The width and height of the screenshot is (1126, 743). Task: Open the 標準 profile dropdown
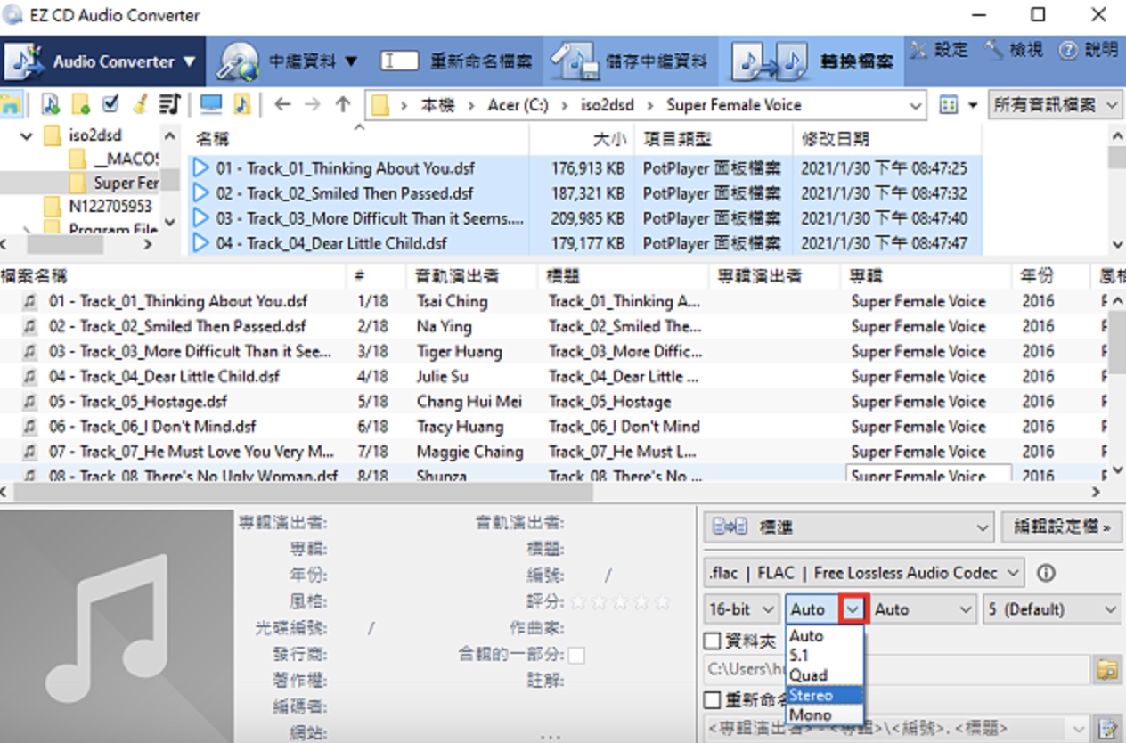click(x=848, y=527)
